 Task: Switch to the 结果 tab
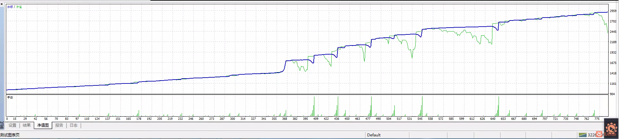pos(27,125)
